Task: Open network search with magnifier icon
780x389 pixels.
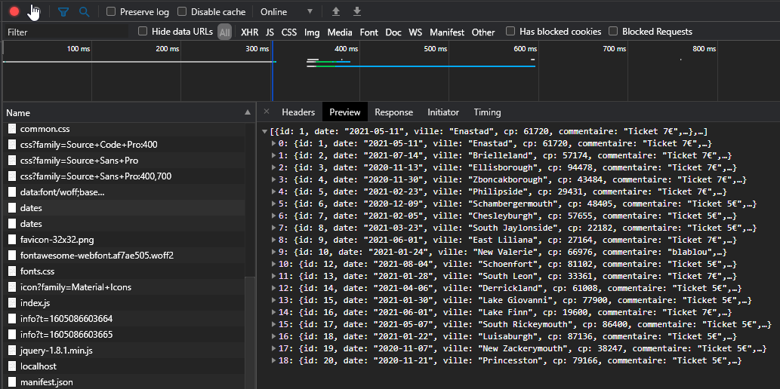Action: click(x=84, y=12)
